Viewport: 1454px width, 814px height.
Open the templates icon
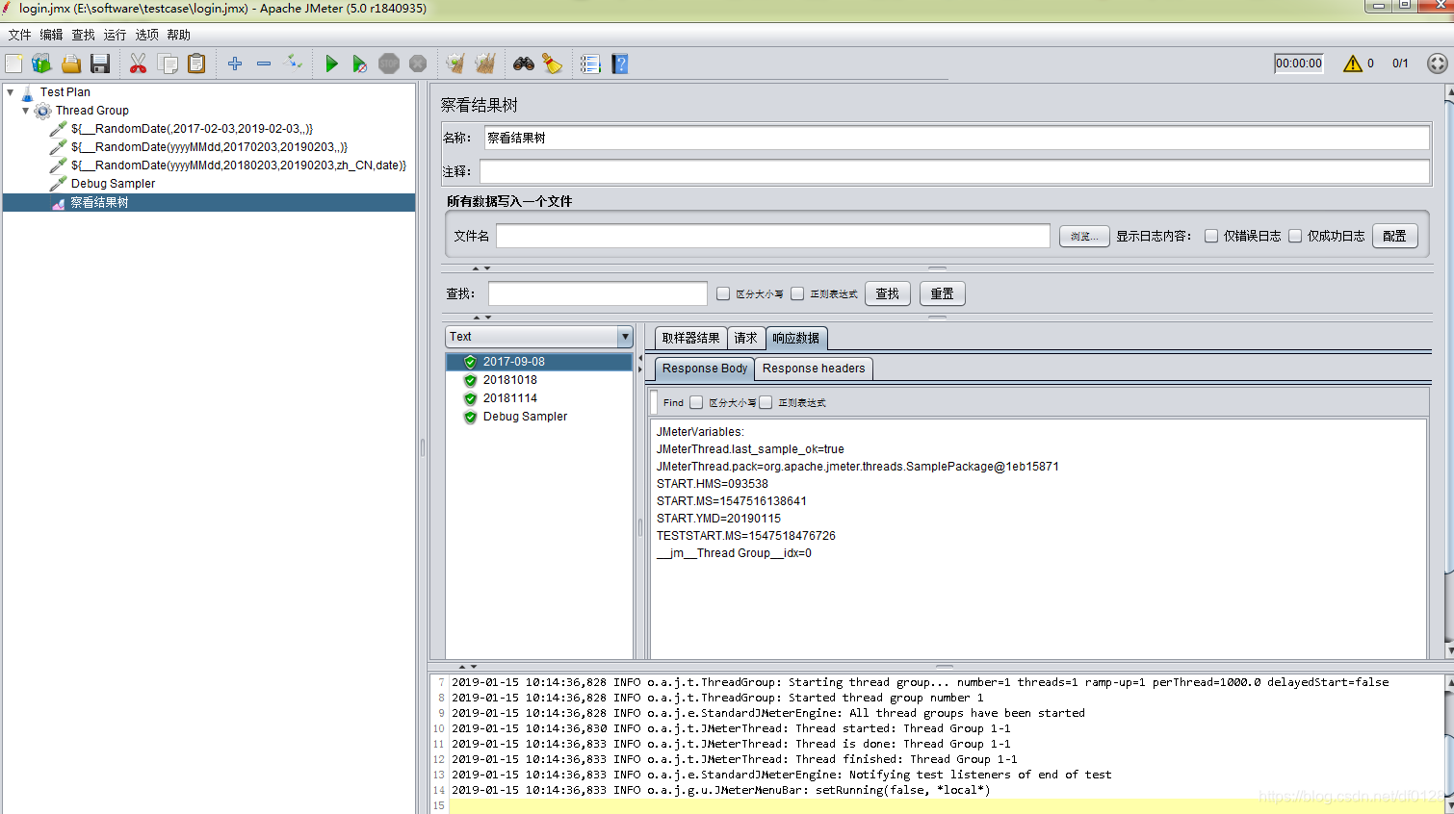tap(41, 64)
